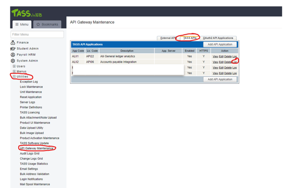The width and height of the screenshot is (294, 188).
Task: Open Bulk Attachment/Note Upload item
Action: point(38,117)
